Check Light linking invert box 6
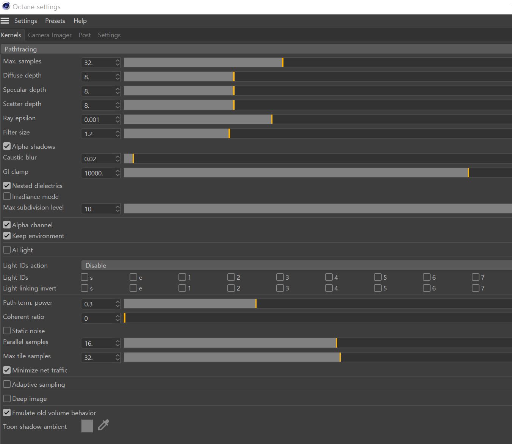 pos(427,288)
